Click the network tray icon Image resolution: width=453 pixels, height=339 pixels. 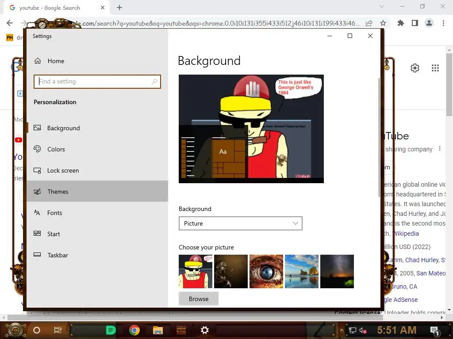tap(352, 330)
